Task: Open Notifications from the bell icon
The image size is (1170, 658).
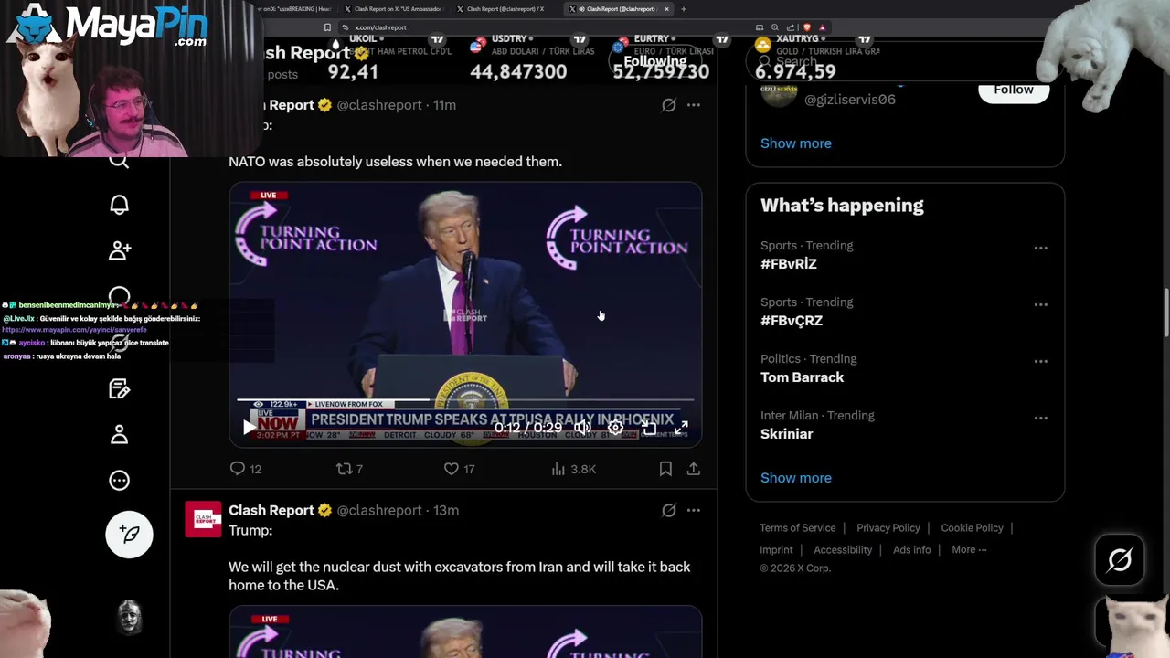Action: pos(119,205)
